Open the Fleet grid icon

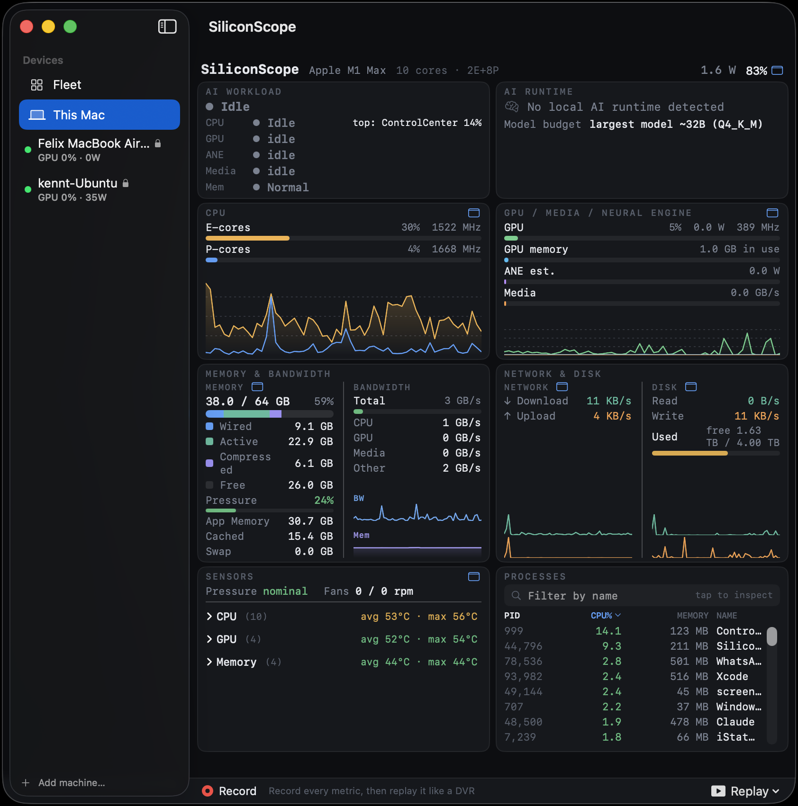tap(37, 85)
